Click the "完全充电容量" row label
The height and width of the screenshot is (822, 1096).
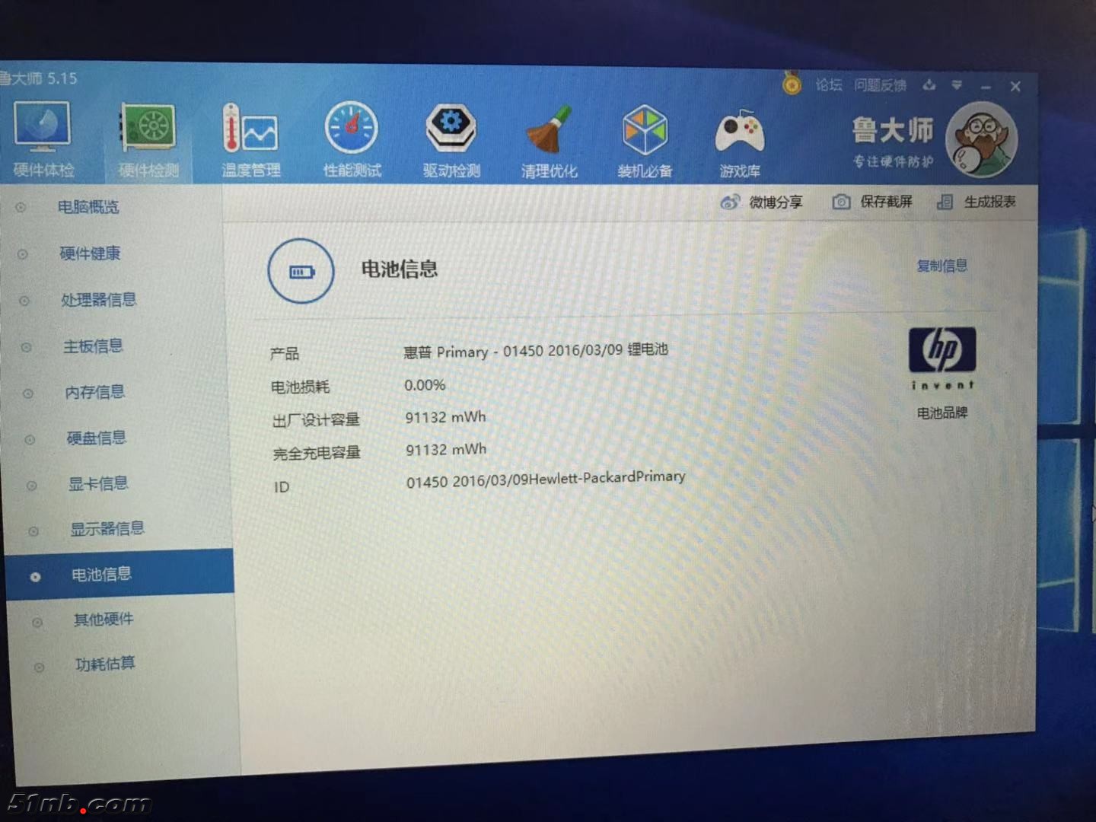(x=317, y=454)
